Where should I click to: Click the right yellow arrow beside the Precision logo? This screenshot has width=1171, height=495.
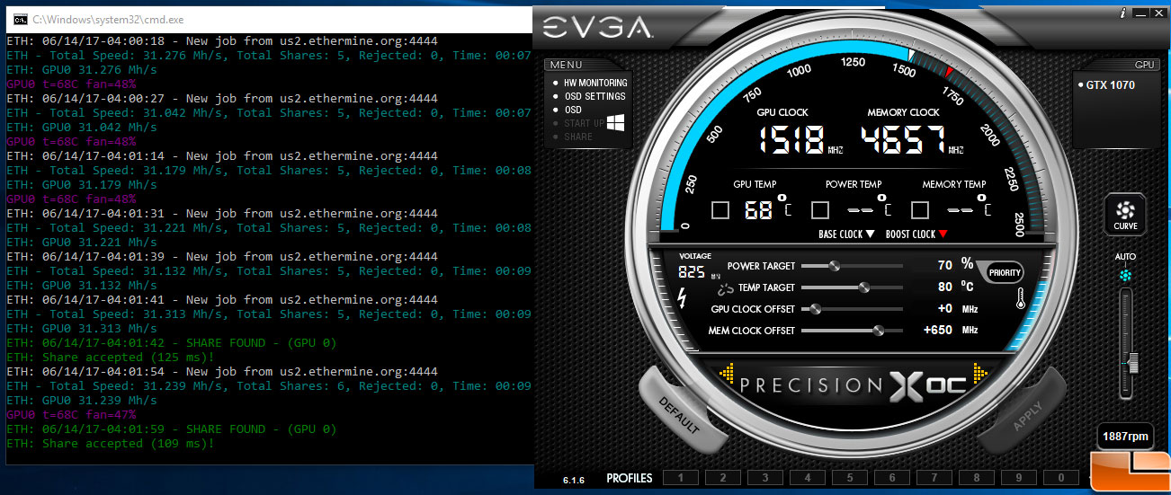(x=979, y=371)
